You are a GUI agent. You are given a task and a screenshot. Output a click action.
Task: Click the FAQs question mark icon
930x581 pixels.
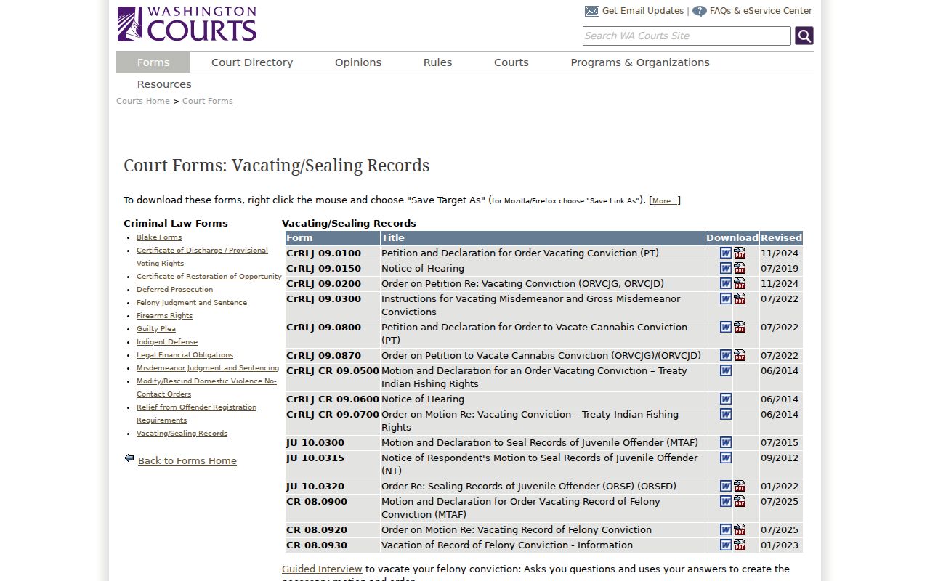click(x=699, y=11)
